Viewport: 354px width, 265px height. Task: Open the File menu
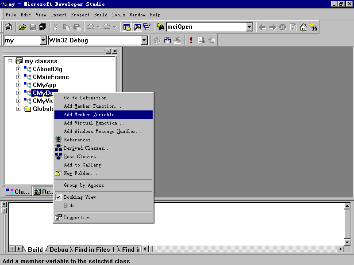[11, 15]
